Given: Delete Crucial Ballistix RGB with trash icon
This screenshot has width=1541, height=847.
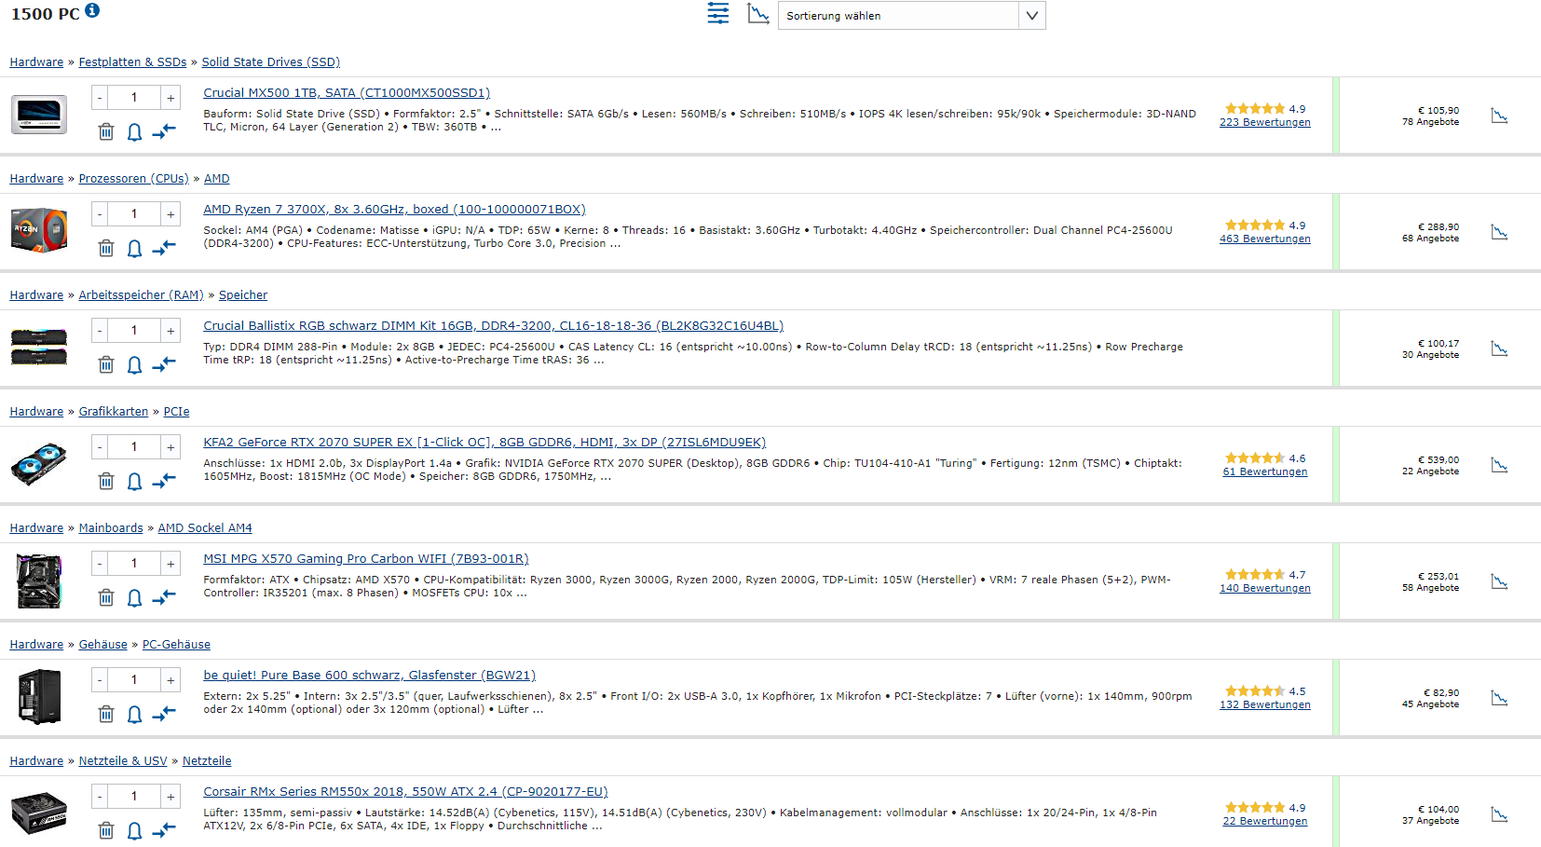Looking at the screenshot, I should pyautogui.click(x=106, y=364).
